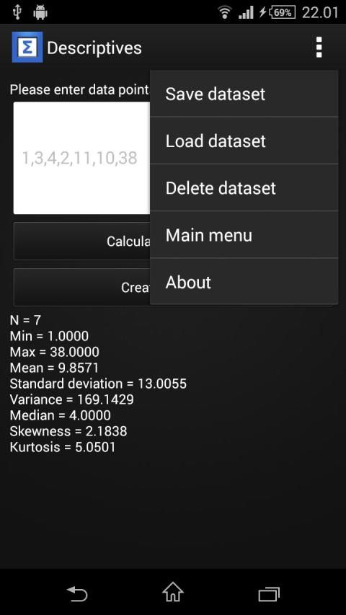Tap the blue Sigma app icon

[27, 47]
